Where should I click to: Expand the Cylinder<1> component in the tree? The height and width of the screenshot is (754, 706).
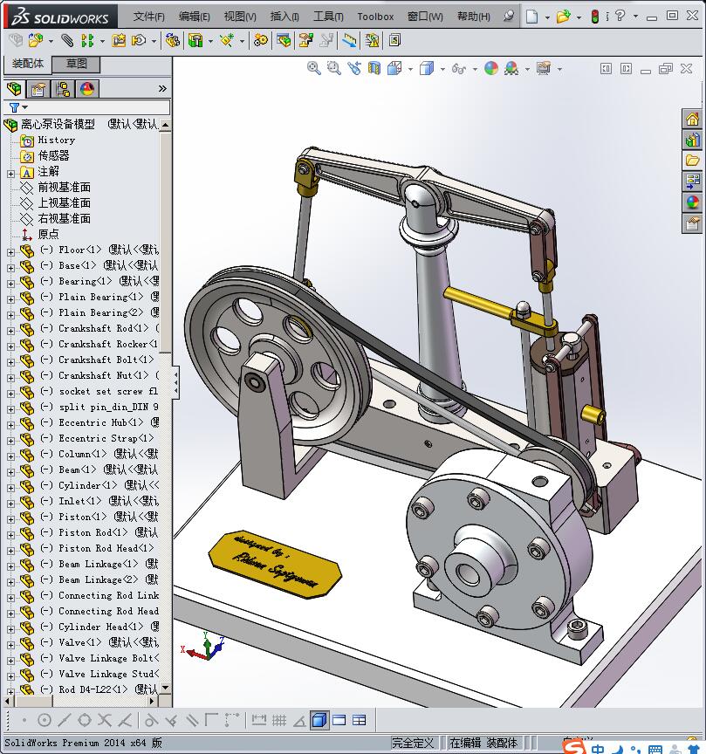10,486
